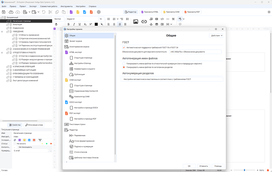This screenshot has height=172, width=272.
Task: Click the insert table icon
Action: [x=157, y=24]
